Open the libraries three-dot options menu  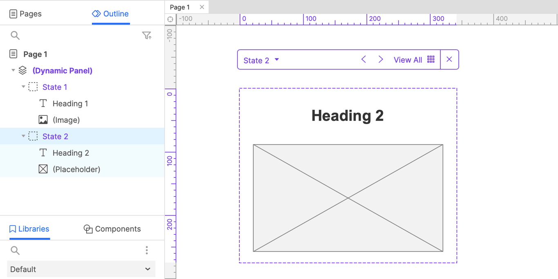147,250
